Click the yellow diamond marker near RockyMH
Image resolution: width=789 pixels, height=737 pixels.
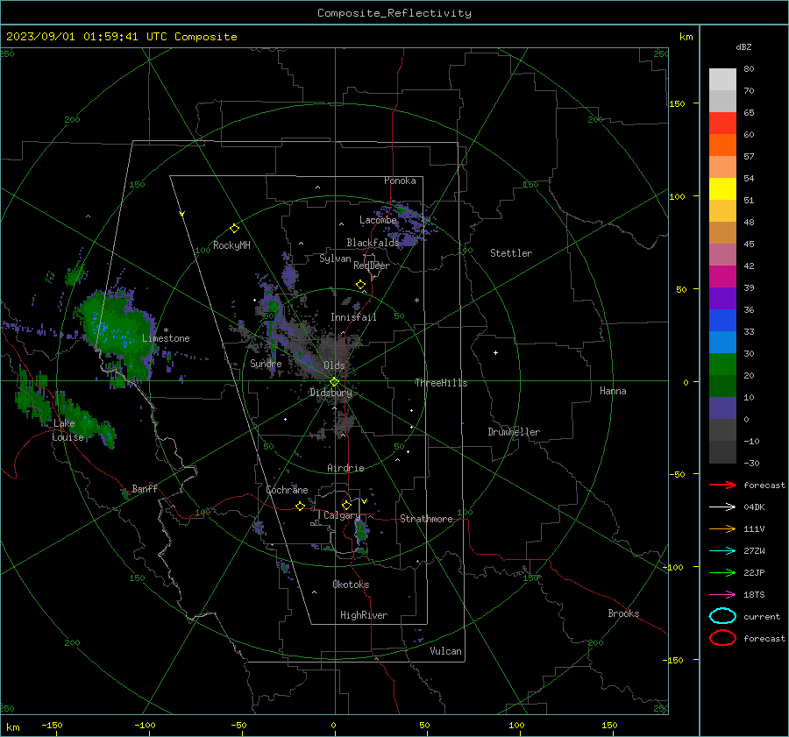pyautogui.click(x=234, y=229)
